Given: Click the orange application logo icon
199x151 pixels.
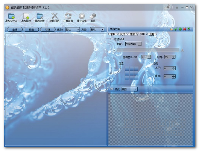Looking at the screenshot, I should tap(8, 8).
